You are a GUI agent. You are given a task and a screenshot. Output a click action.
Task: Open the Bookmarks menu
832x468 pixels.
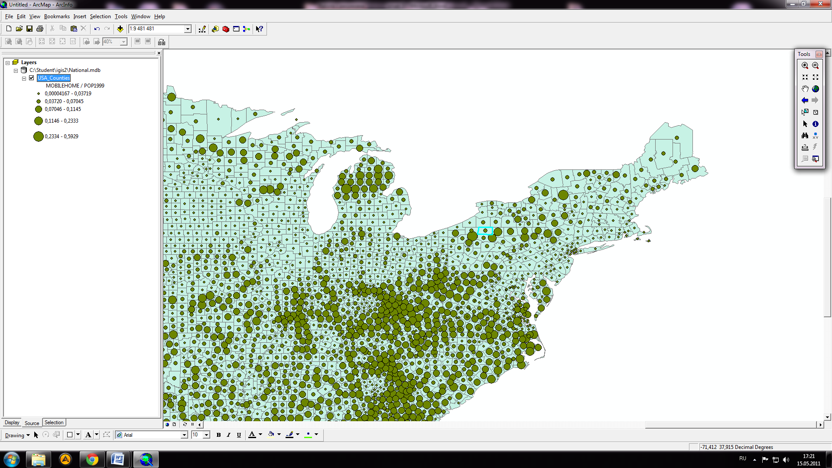(57, 16)
